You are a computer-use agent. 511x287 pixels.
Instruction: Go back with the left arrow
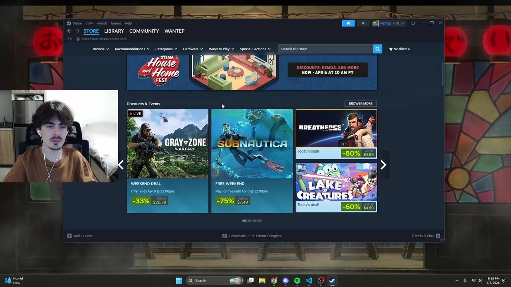pyautogui.click(x=69, y=31)
